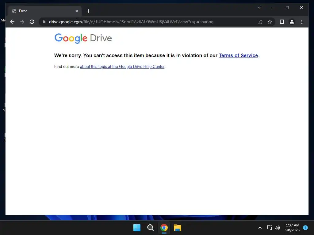Open the notification badge icon
This screenshot has height=235, width=314.
305,228
